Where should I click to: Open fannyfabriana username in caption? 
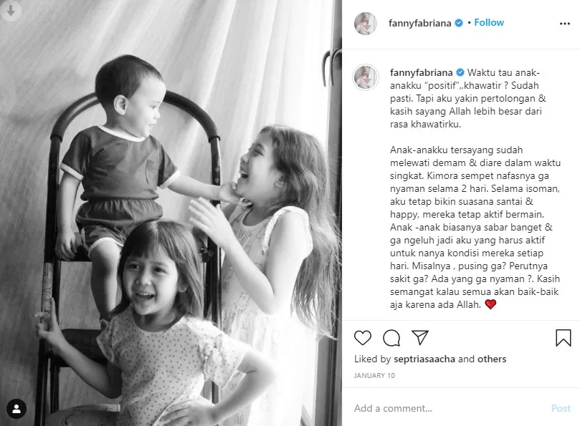[x=422, y=72]
